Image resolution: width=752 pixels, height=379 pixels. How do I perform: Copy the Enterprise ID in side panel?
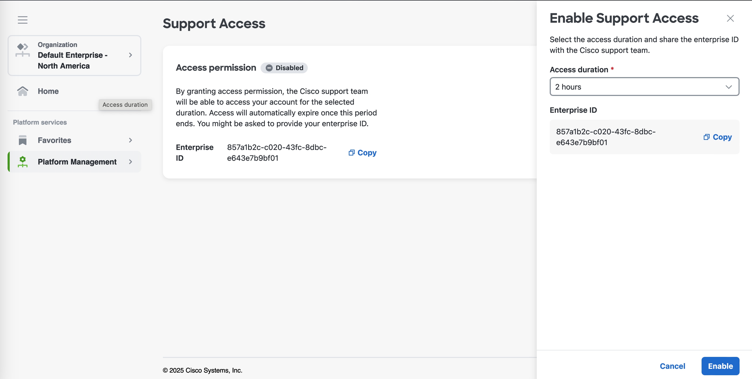click(x=717, y=137)
